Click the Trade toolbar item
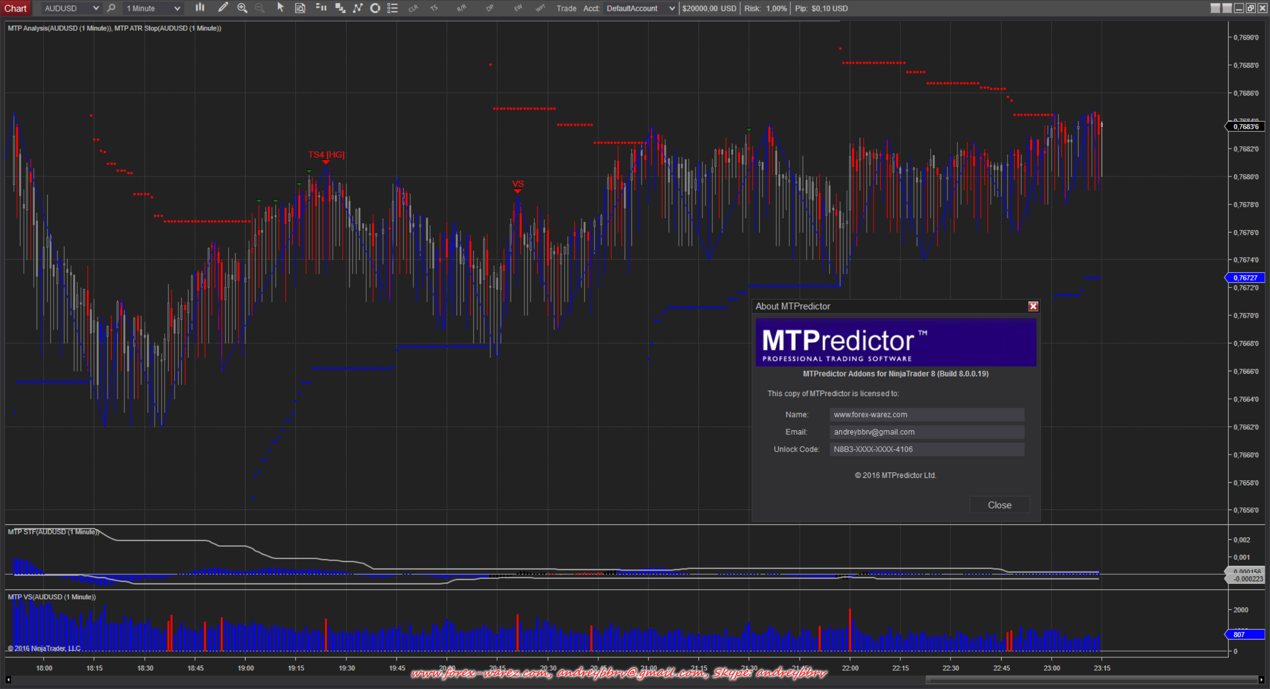The width and height of the screenshot is (1270, 689). point(566,8)
